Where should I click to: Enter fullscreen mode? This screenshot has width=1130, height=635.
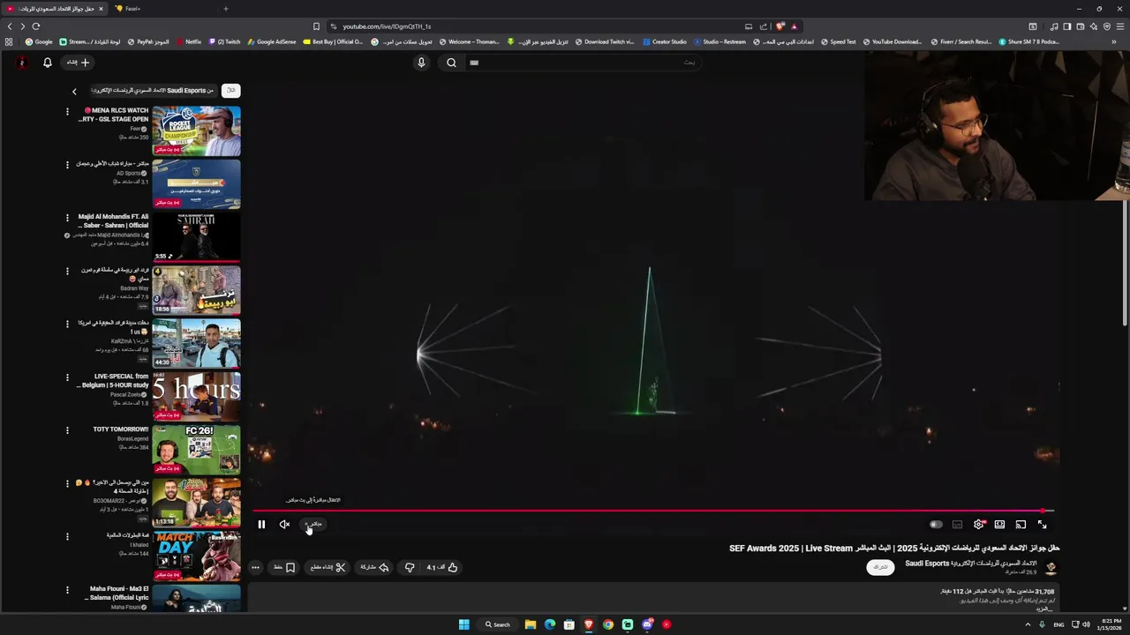[1042, 525]
